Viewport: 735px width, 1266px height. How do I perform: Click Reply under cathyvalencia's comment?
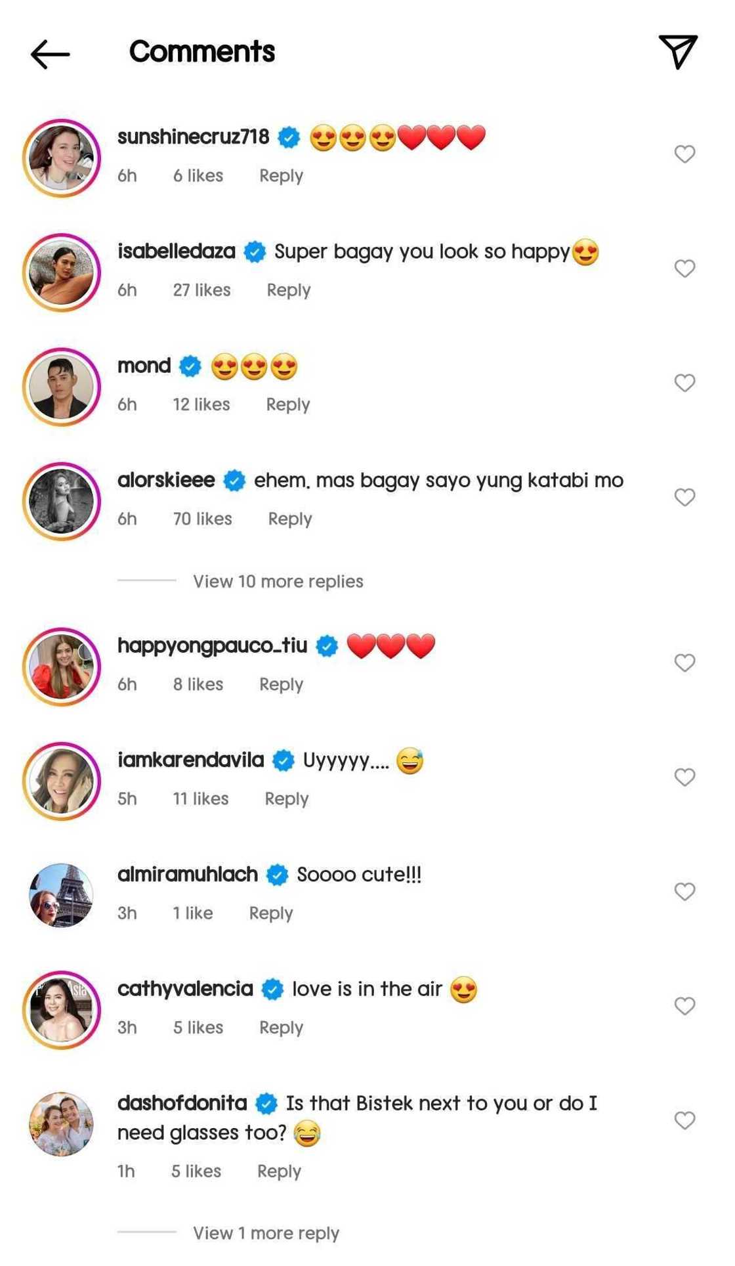[281, 1028]
